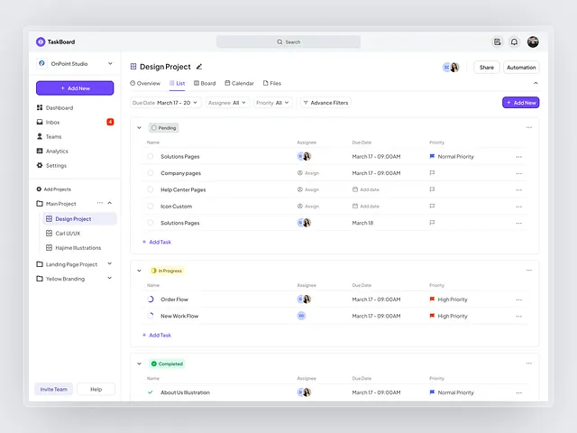Image resolution: width=577 pixels, height=433 pixels.
Task: Open the Calendar tab
Action: click(239, 83)
